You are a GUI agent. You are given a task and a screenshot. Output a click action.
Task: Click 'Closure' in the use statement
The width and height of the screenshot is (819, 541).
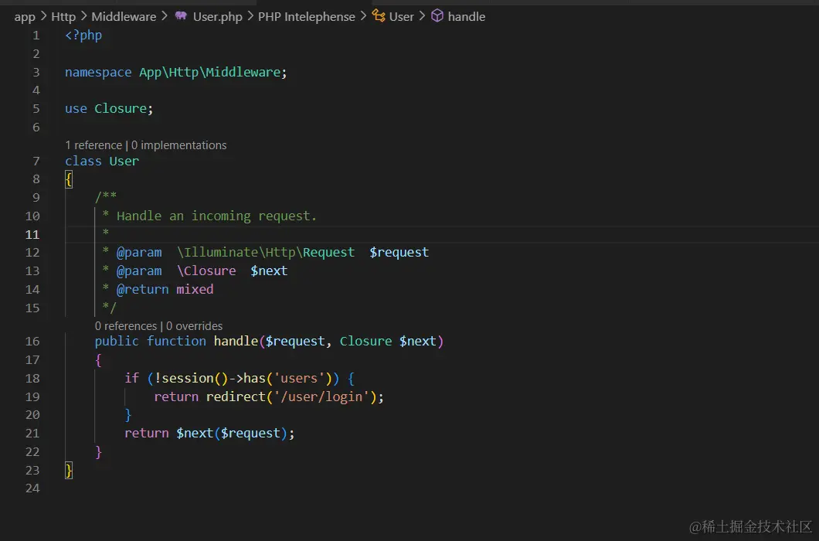121,109
